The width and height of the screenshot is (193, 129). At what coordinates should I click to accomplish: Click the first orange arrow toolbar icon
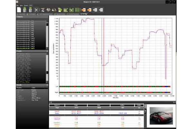coord(84,10)
